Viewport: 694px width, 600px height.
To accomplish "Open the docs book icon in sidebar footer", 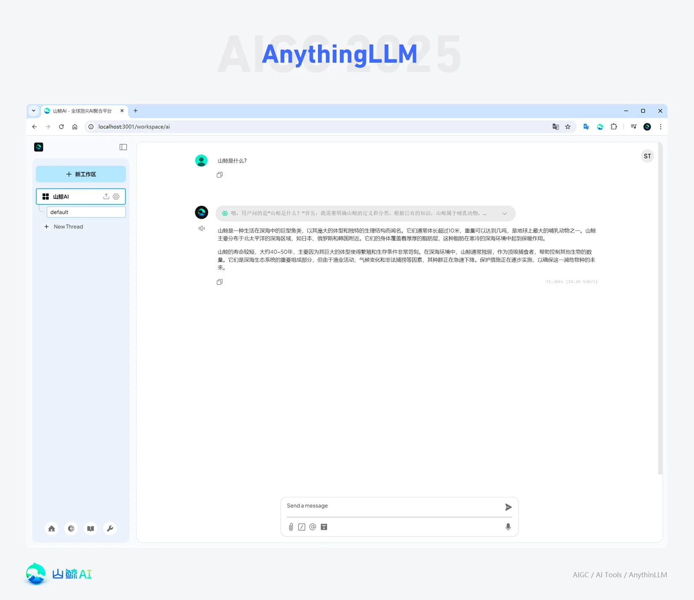I will tap(90, 528).
